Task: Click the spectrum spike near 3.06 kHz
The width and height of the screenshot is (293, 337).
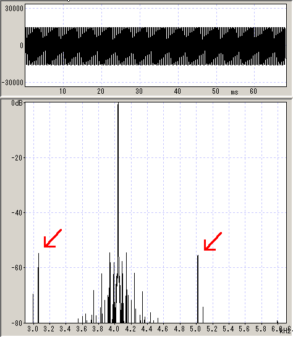Action: pos(38,288)
